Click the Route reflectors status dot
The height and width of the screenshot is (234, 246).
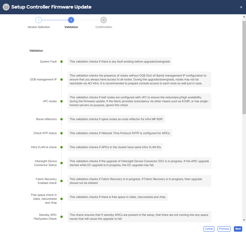click(61, 119)
